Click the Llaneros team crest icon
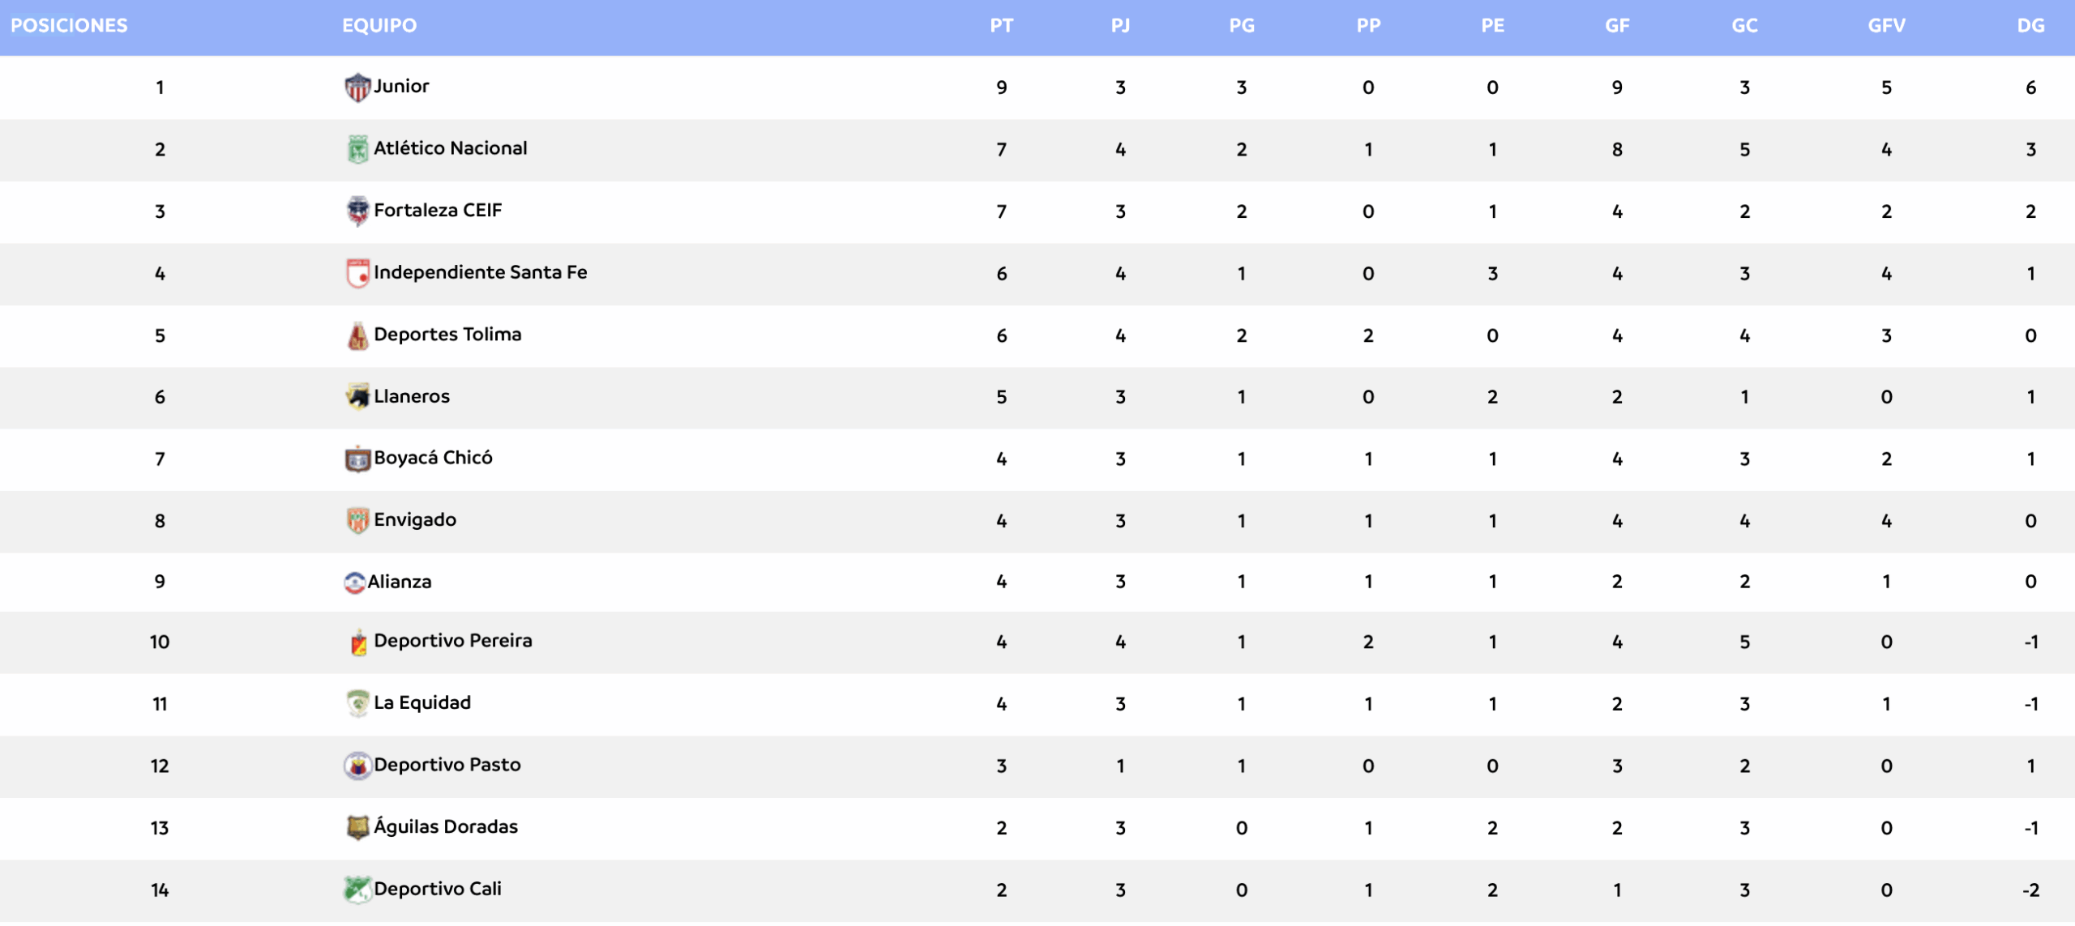2075x926 pixels. tap(357, 397)
